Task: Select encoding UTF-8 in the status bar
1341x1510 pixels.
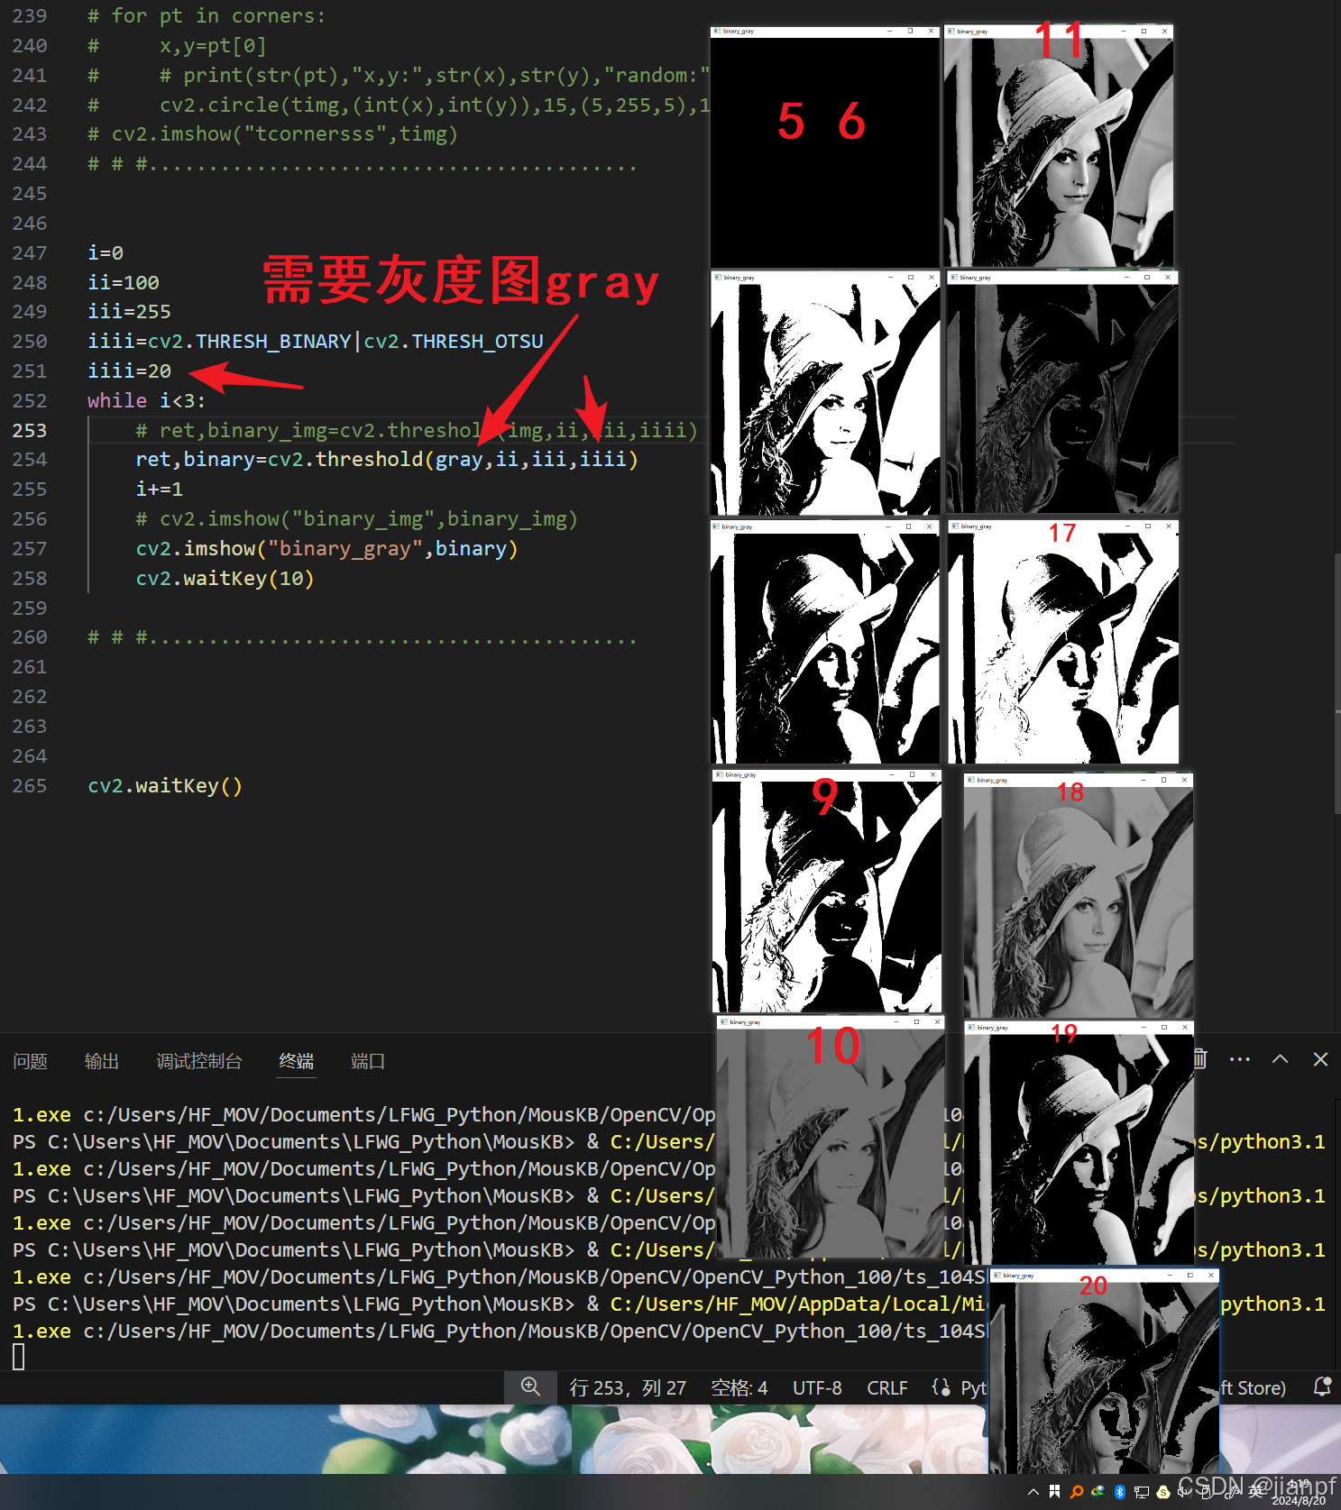Action: click(x=817, y=1388)
